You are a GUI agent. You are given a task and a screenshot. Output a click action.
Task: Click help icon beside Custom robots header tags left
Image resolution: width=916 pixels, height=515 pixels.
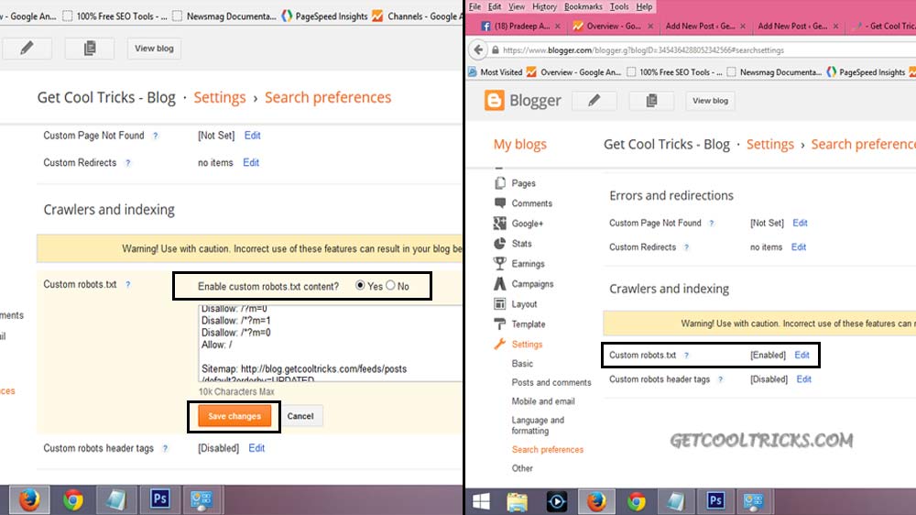(x=165, y=449)
